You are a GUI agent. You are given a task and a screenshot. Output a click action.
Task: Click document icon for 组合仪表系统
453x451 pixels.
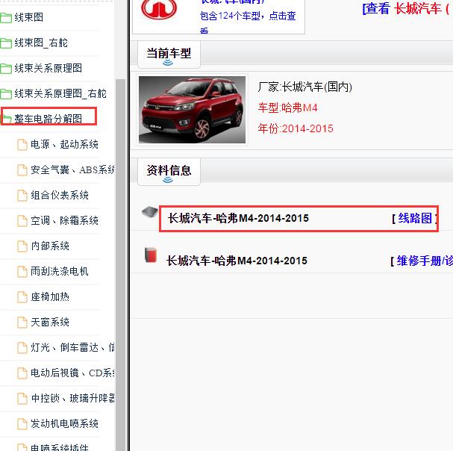click(22, 196)
